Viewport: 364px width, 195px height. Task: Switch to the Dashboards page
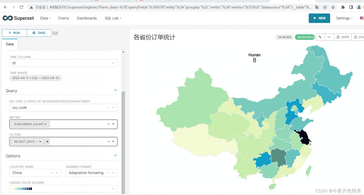click(x=87, y=18)
